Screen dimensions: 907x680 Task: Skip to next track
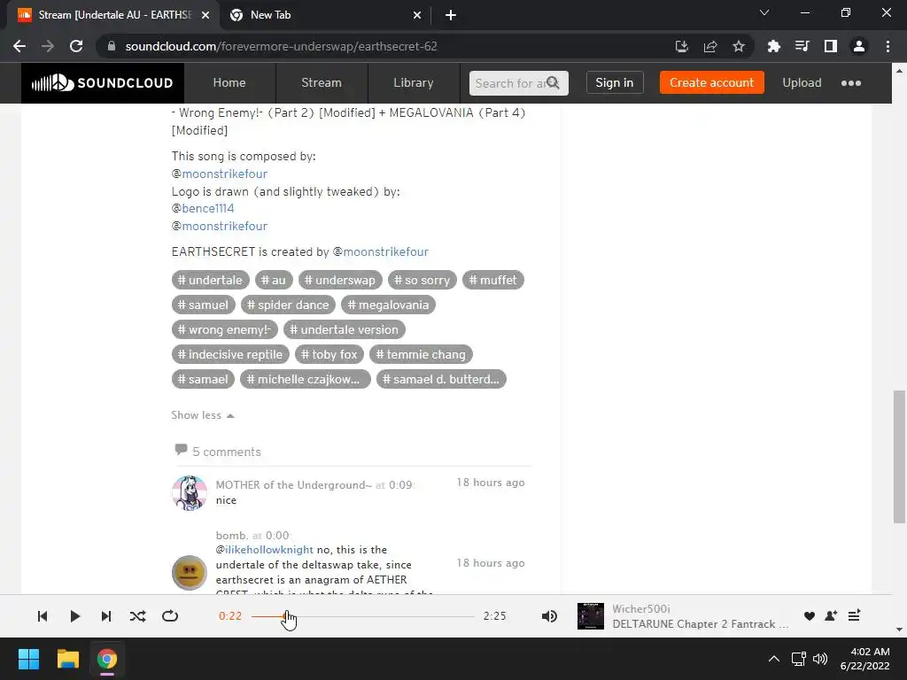coord(106,616)
